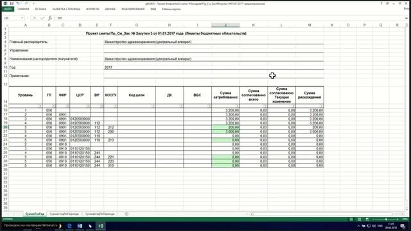Open filter dropdown for Сумма расхождений column
The image size is (411, 231).
pyautogui.click(x=322, y=106)
